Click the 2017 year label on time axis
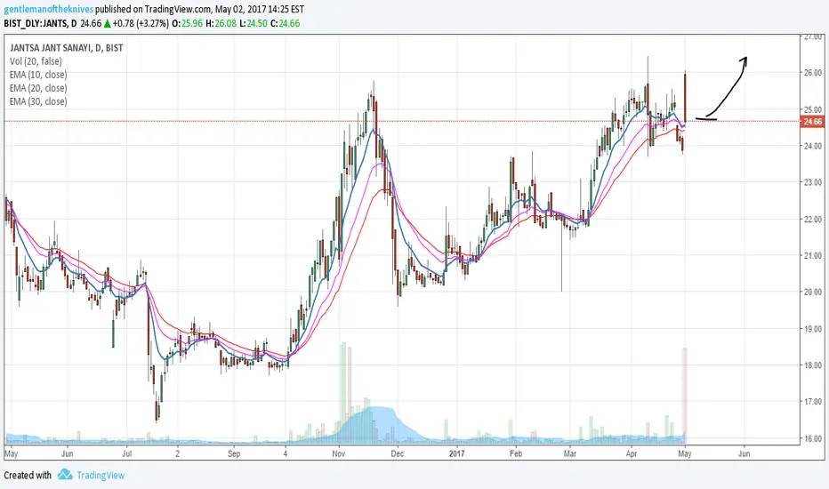The height and width of the screenshot is (489, 829). [456, 453]
